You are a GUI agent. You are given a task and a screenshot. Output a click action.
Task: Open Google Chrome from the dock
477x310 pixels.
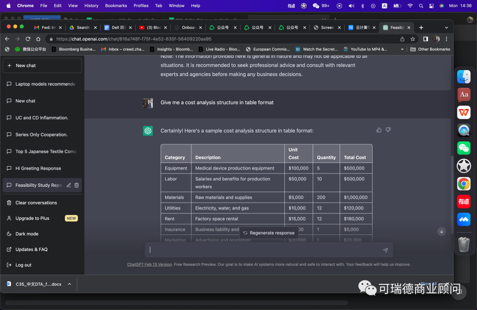click(464, 184)
